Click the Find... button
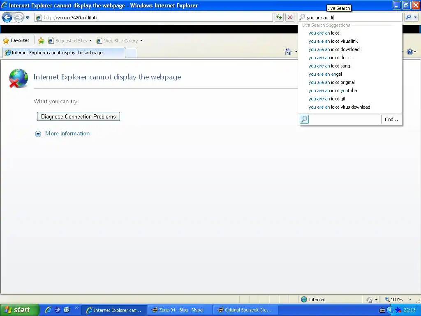Viewport: 421px width, 316px height. coord(391,119)
